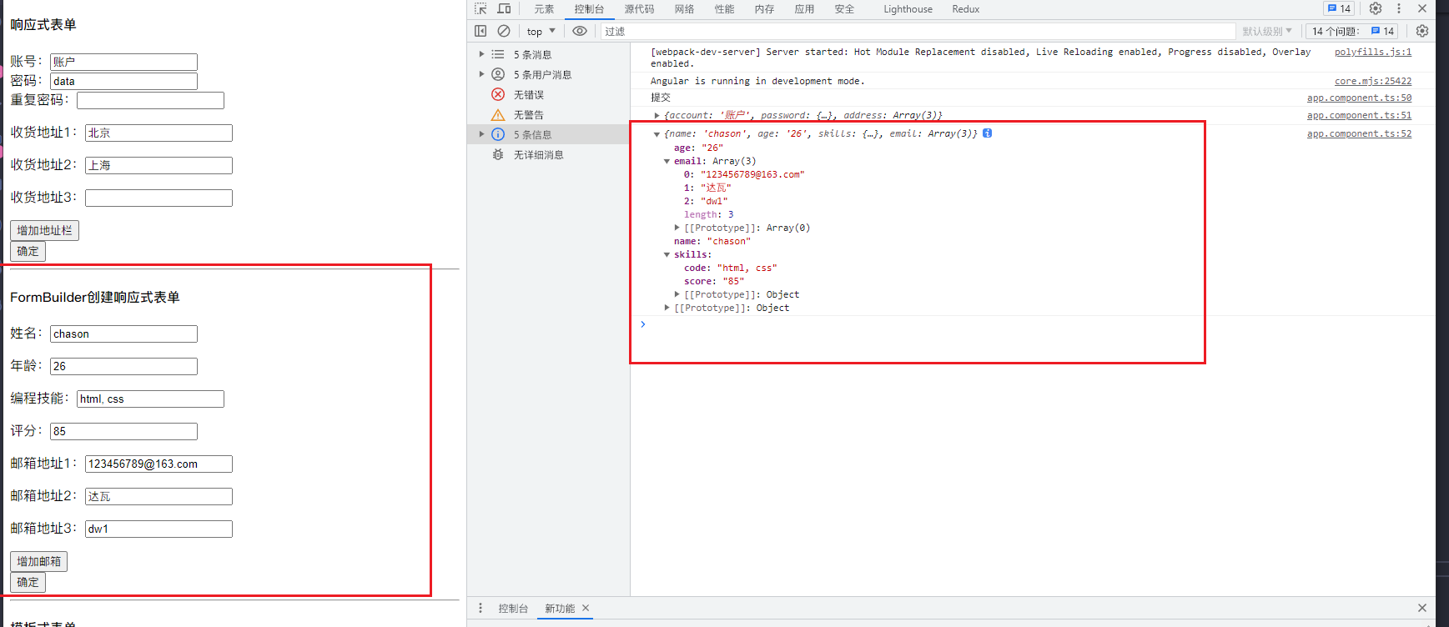This screenshot has height=627, width=1449.
Task: Expand the 5 条消息 group
Action: 481,54
